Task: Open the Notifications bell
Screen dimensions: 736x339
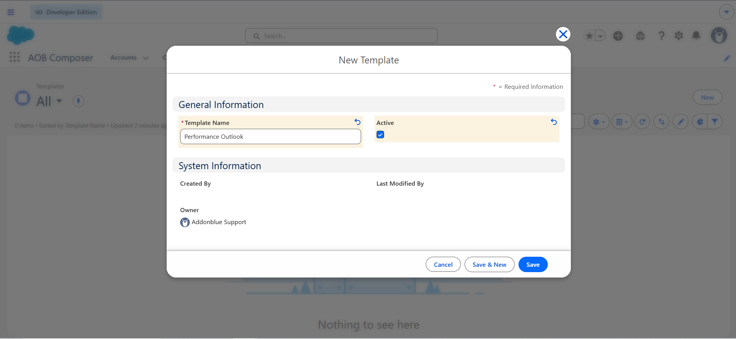Action: click(696, 36)
